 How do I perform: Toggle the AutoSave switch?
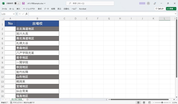pyautogui.click(x=17, y=3)
